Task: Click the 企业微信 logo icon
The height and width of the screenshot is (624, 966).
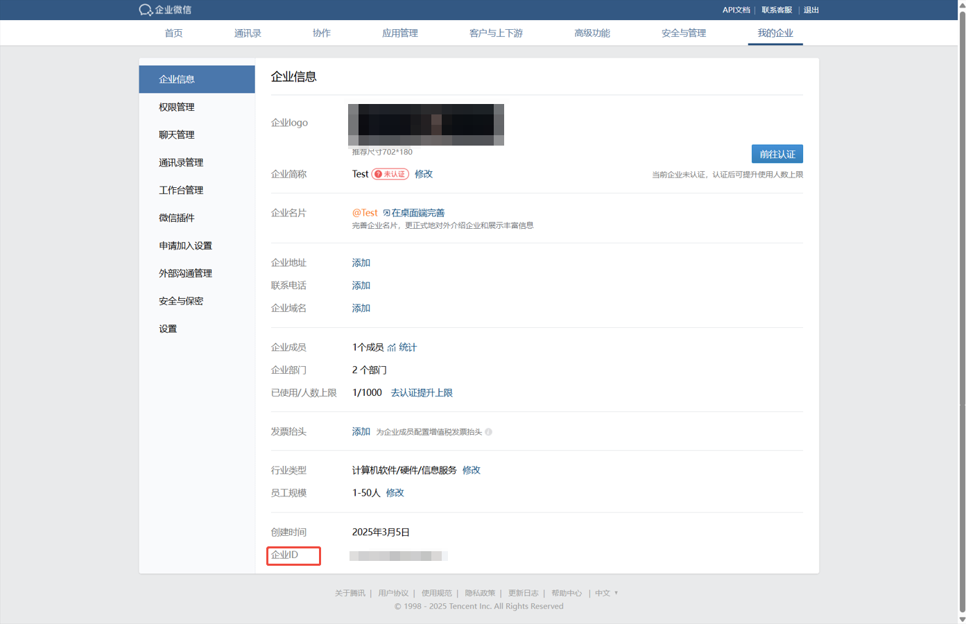Action: tap(146, 10)
